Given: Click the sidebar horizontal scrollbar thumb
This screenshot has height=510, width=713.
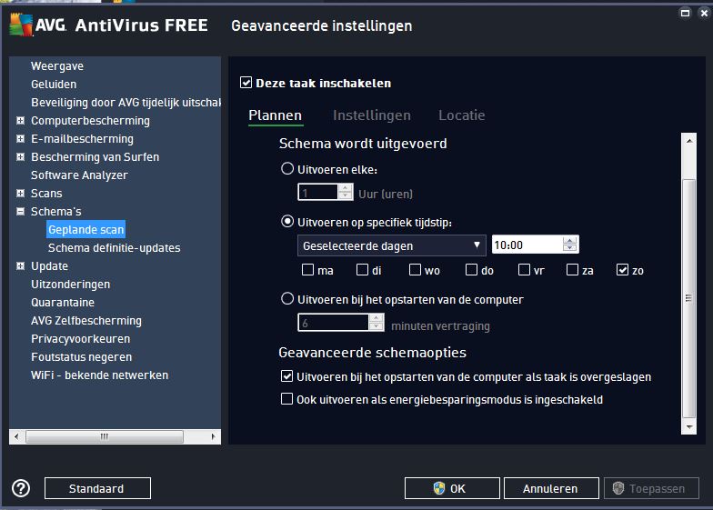Looking at the screenshot, I should (105, 436).
